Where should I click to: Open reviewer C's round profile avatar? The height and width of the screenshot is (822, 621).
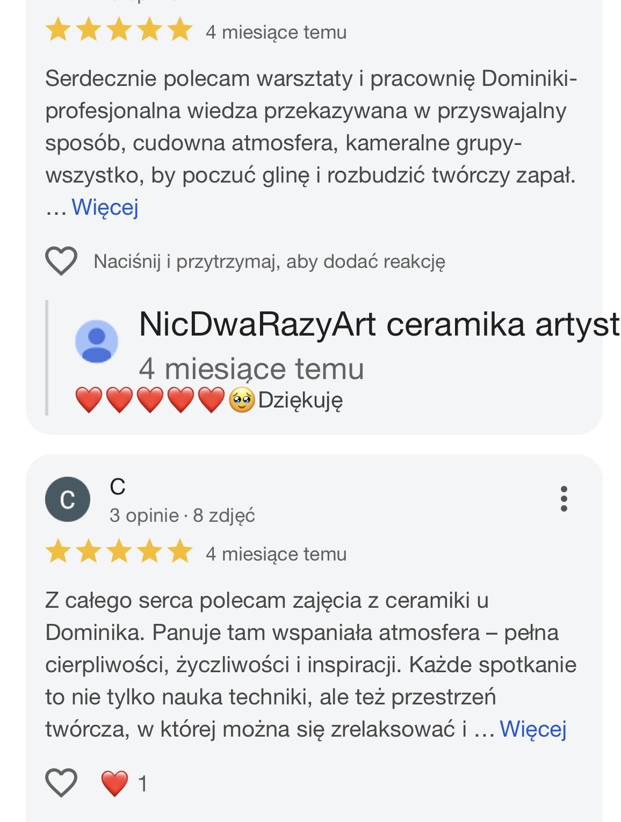pos(68,499)
